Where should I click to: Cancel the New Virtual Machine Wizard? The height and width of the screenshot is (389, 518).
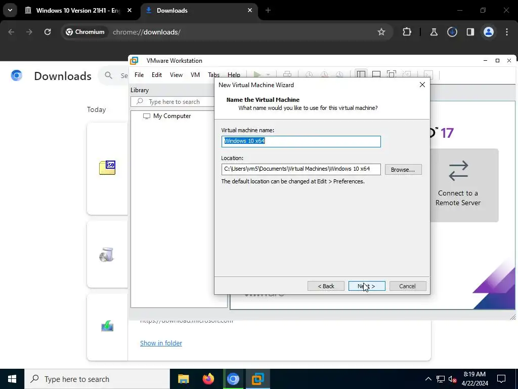408,286
